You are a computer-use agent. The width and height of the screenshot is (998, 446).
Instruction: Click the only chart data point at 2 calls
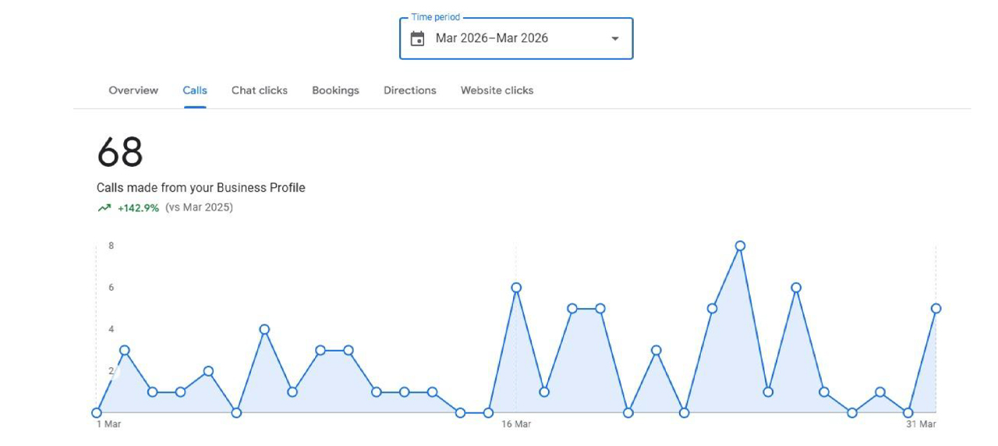point(208,371)
